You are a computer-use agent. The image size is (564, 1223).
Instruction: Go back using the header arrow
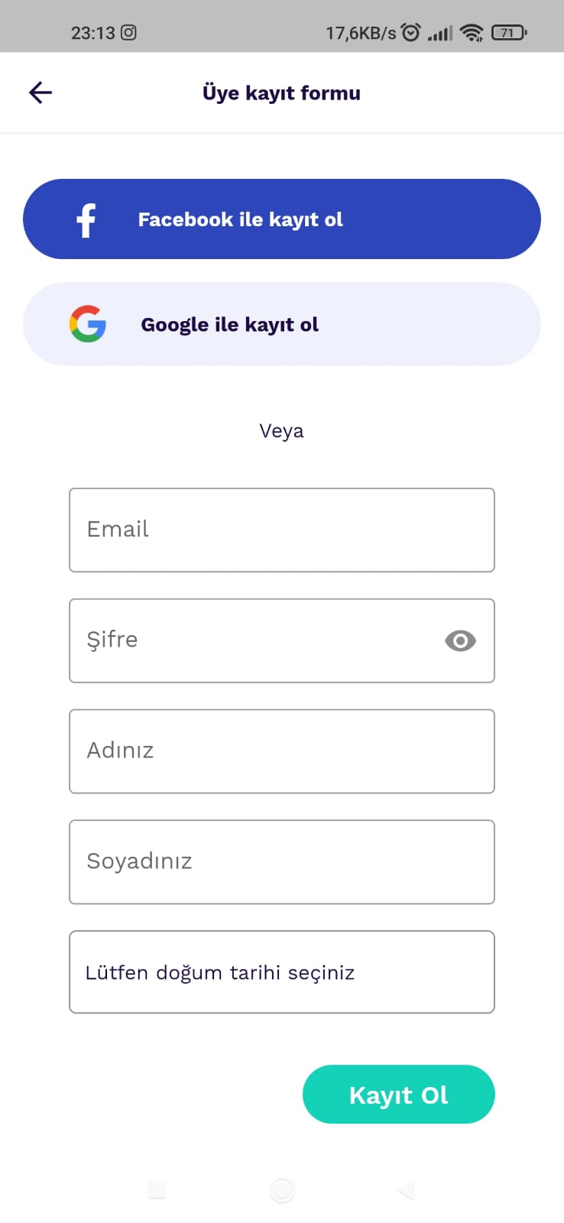click(x=41, y=92)
